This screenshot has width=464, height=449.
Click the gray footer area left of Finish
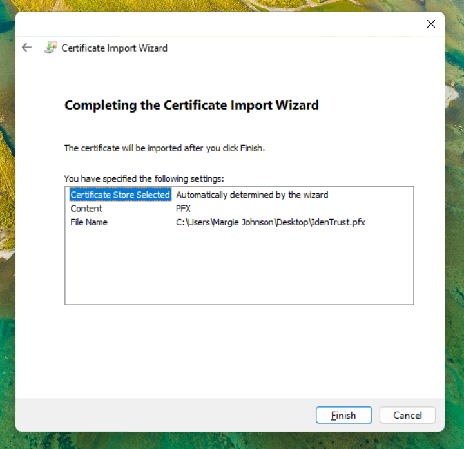[x=161, y=416]
